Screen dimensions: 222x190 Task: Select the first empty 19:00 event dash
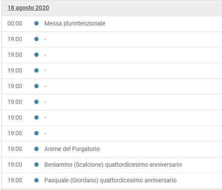(x=45, y=39)
